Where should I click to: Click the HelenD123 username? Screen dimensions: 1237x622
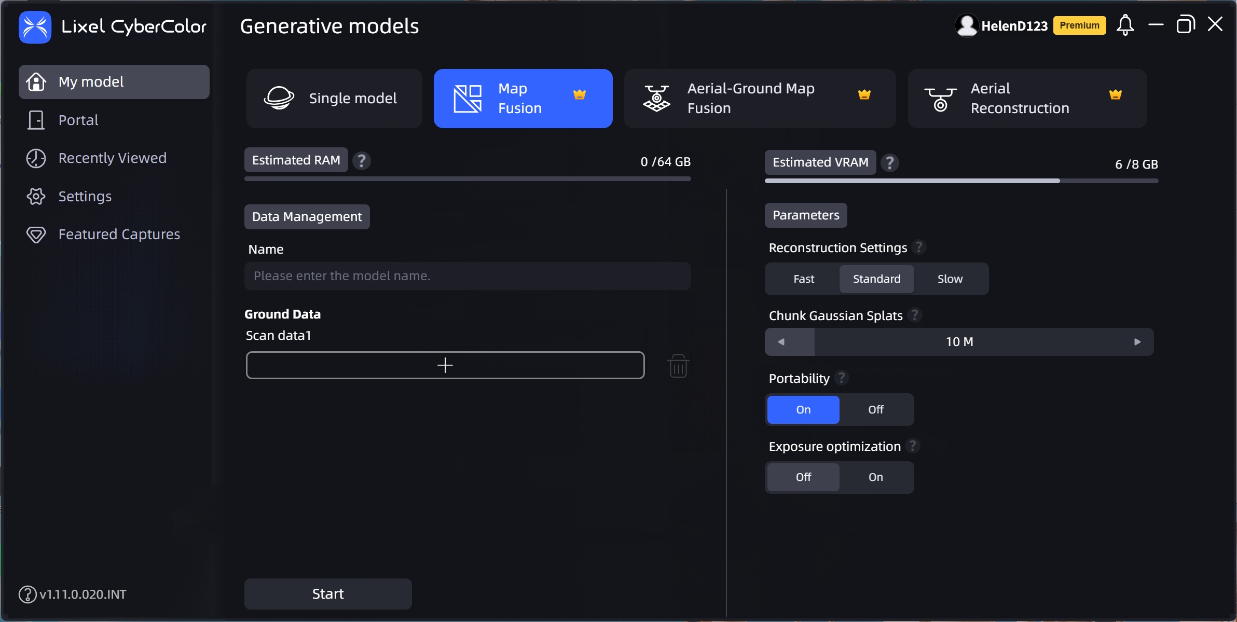pos(1014,26)
